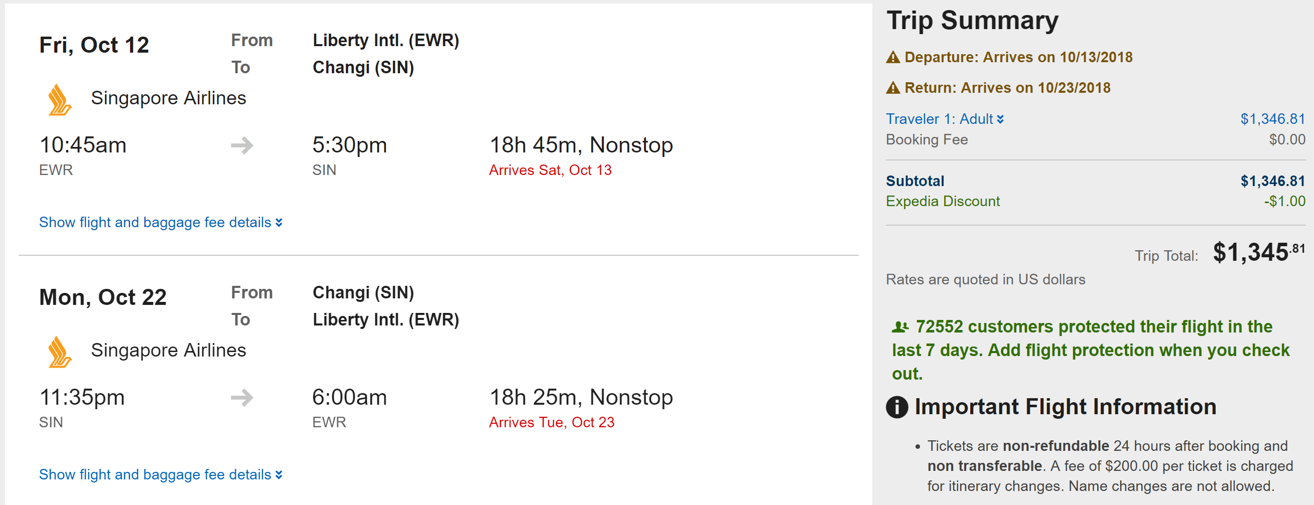The height and width of the screenshot is (505, 1314).
Task: Click the red Arrives Tue, Oct 23 notice
Action: [552, 422]
